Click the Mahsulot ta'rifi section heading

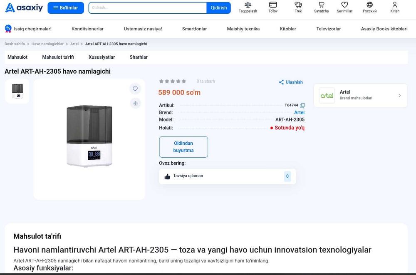coord(37,236)
